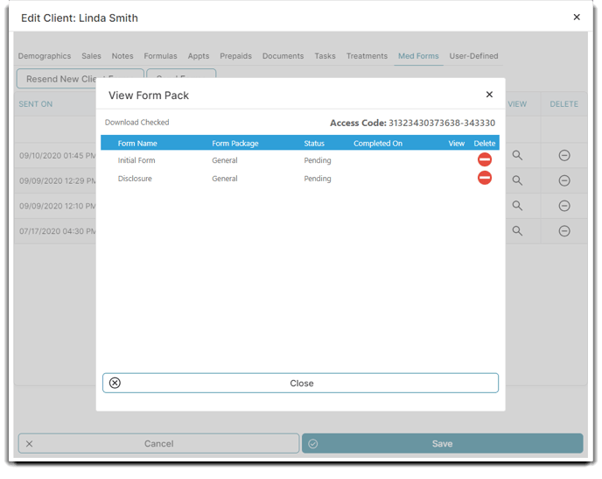Open the Treatments tab
This screenshot has height=479, width=602.
click(x=367, y=56)
